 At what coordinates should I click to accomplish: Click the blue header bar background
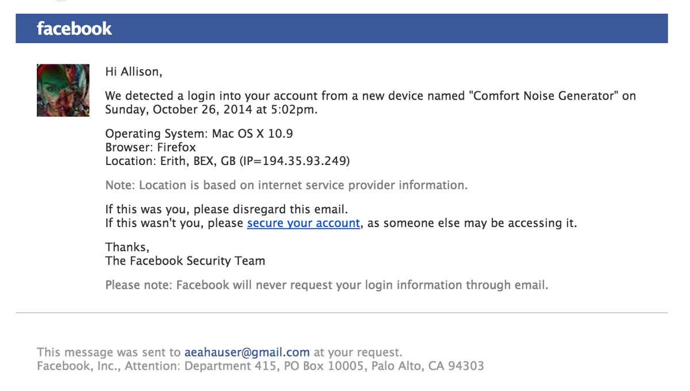(x=342, y=28)
